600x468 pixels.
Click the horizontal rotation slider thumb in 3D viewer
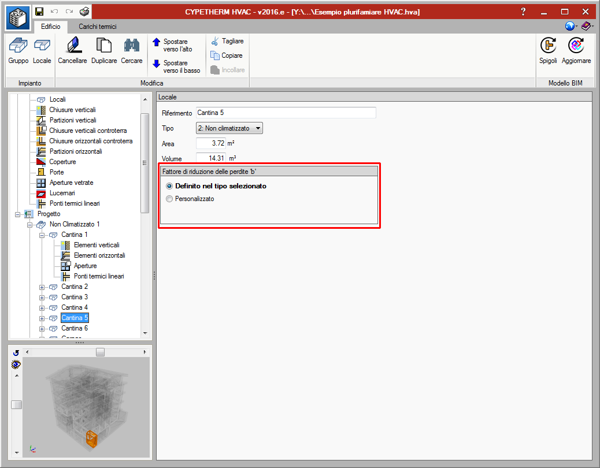click(x=100, y=352)
